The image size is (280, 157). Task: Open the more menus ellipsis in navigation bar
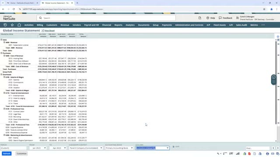(x=263, y=25)
